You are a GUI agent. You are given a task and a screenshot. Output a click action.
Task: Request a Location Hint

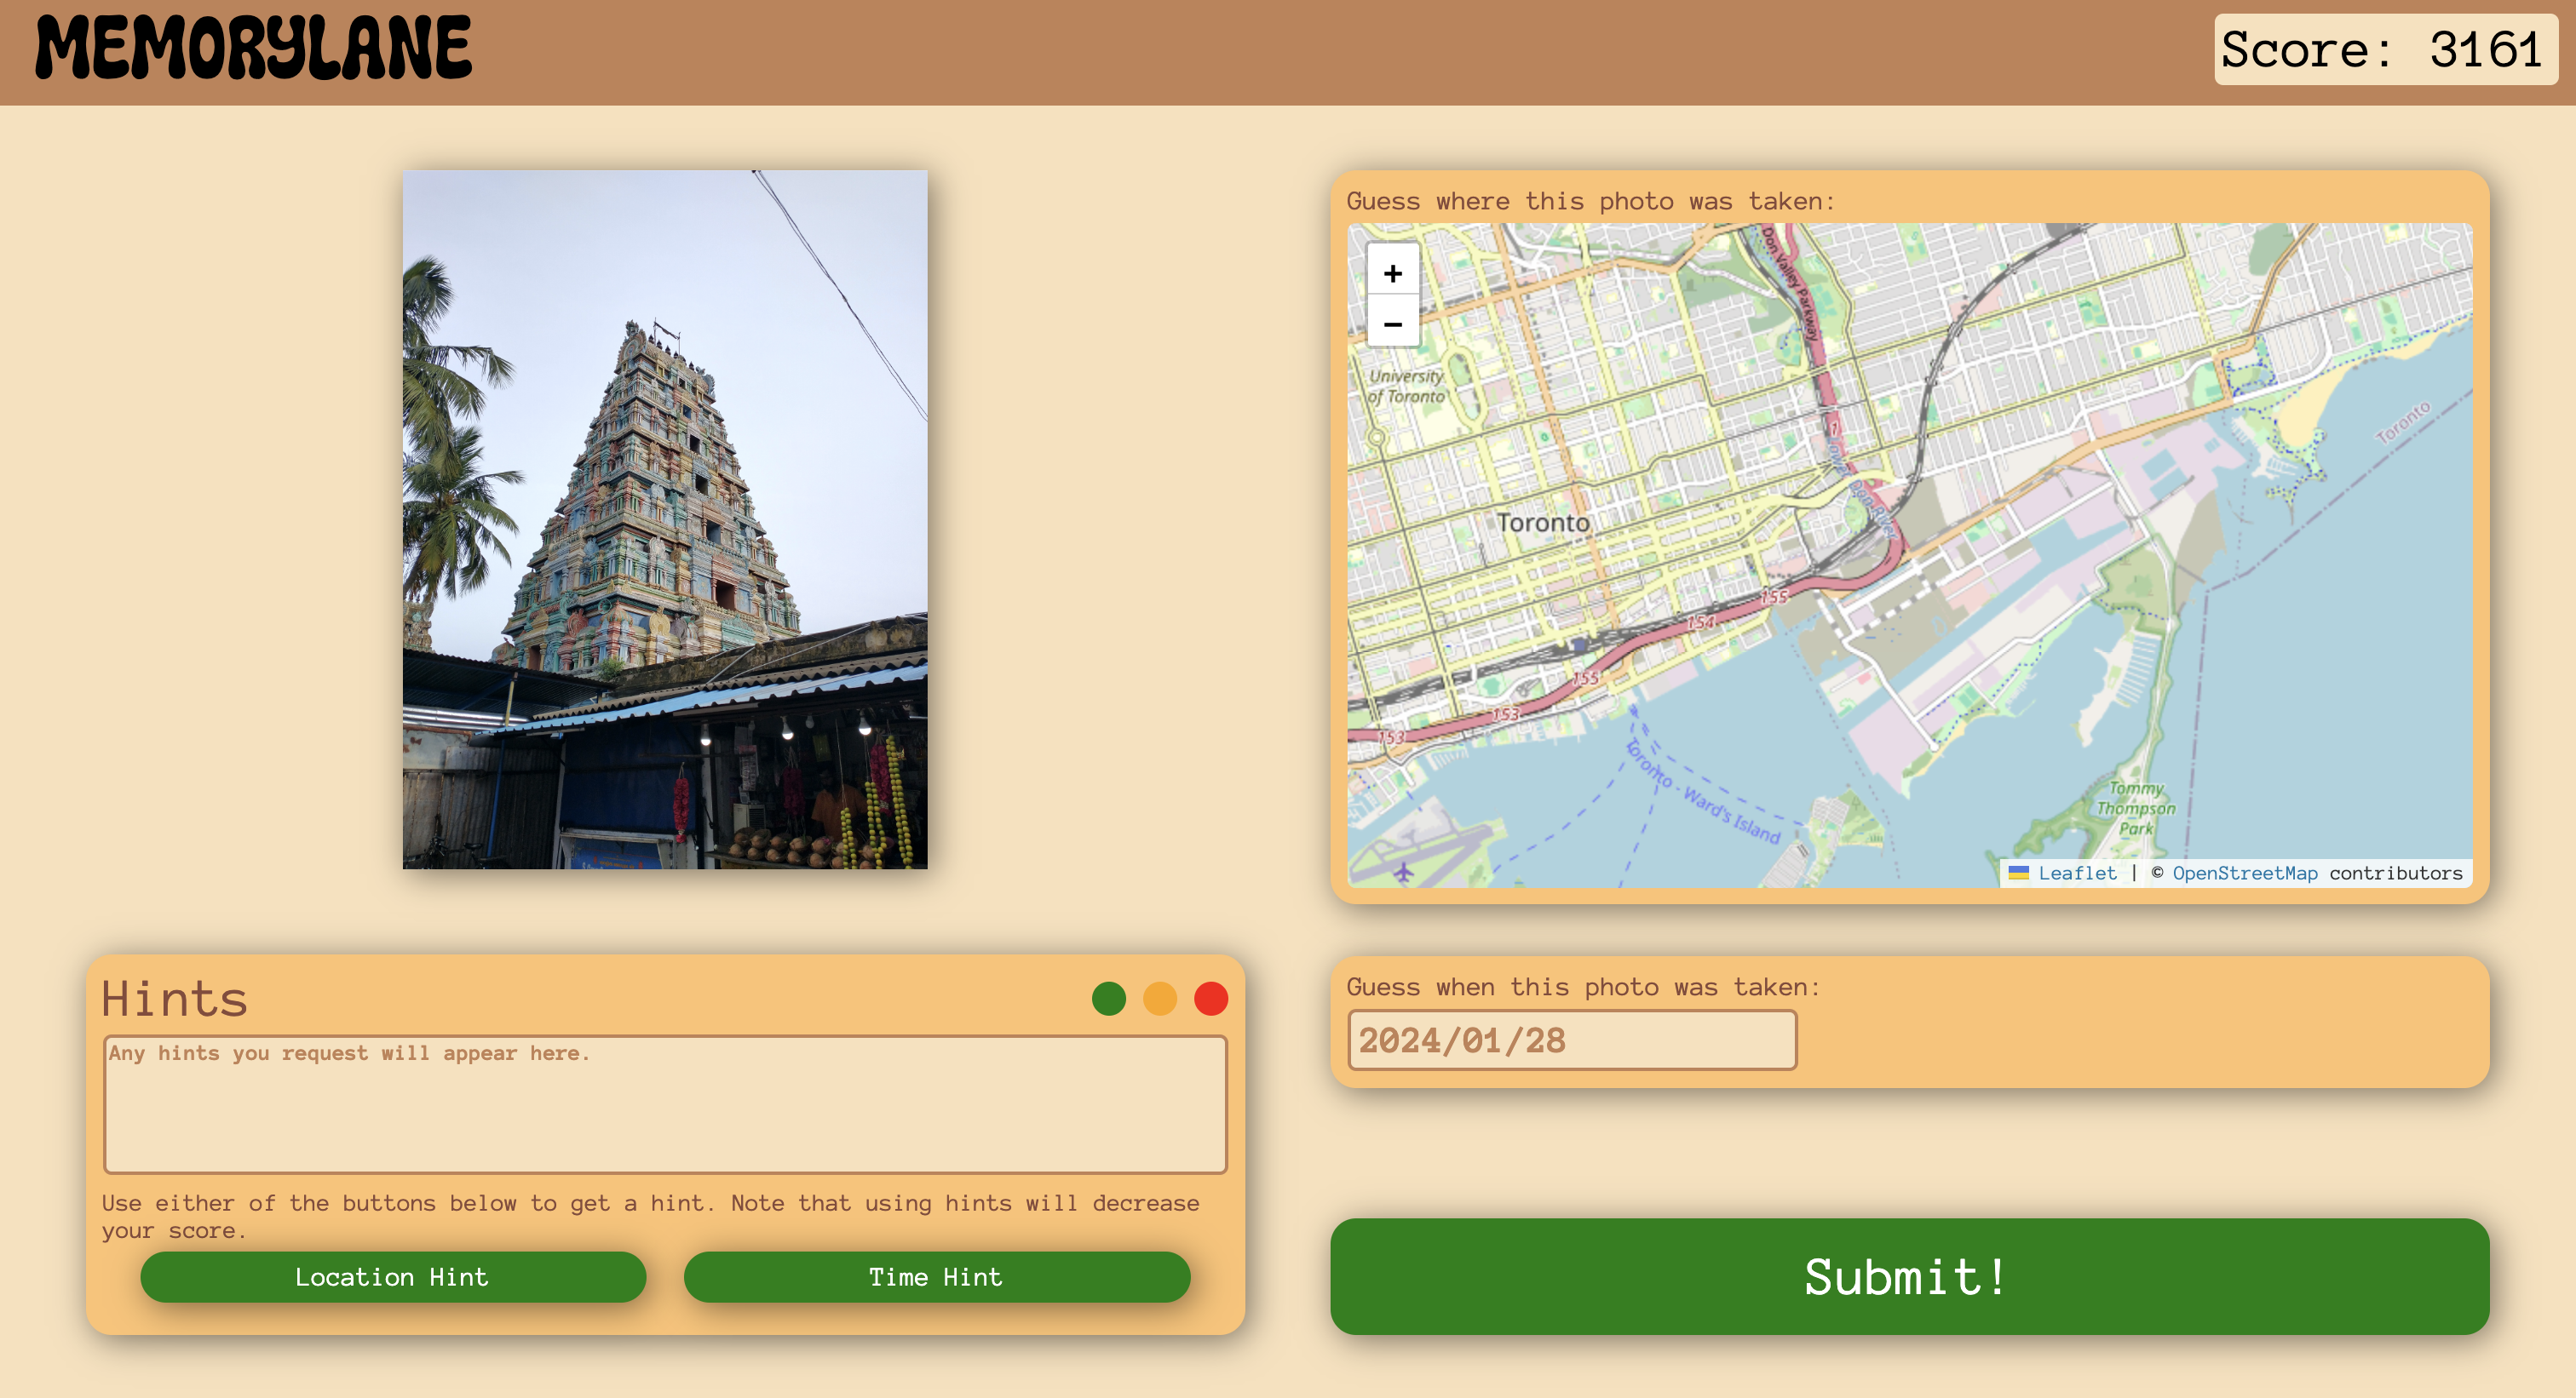point(392,1276)
